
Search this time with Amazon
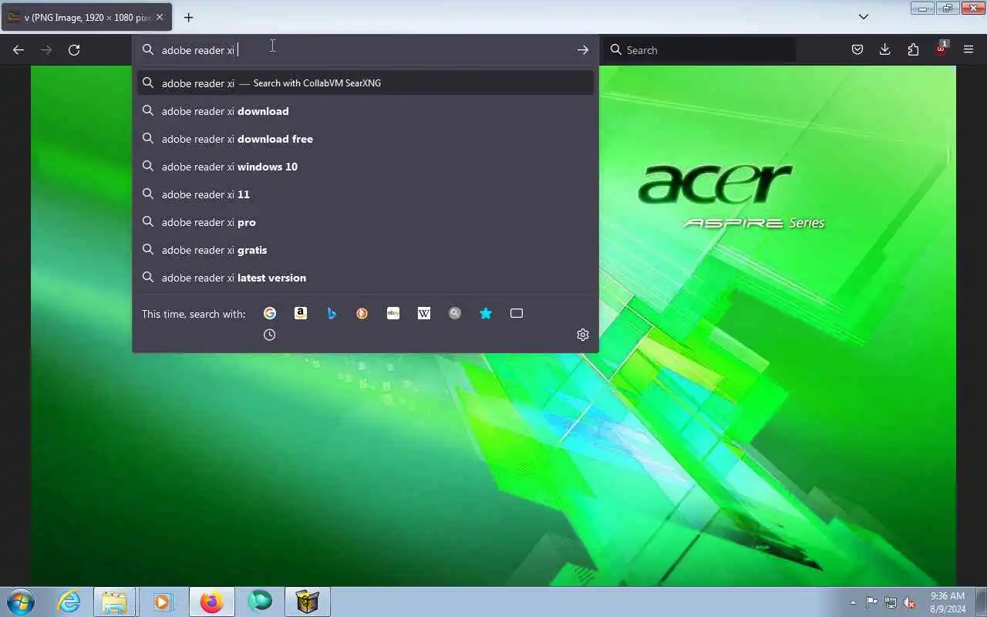(x=301, y=313)
